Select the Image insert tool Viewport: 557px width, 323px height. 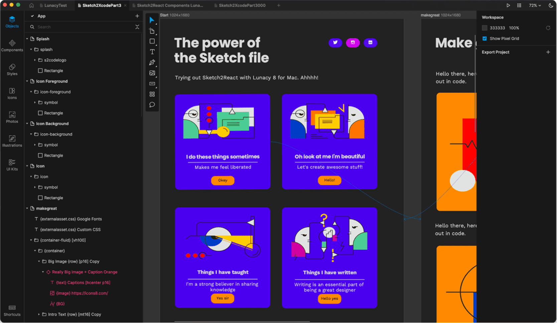point(152,73)
